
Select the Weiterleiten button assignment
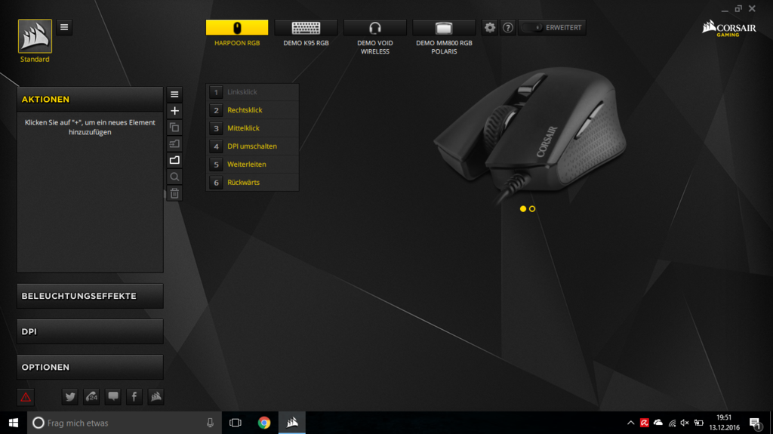(x=252, y=165)
